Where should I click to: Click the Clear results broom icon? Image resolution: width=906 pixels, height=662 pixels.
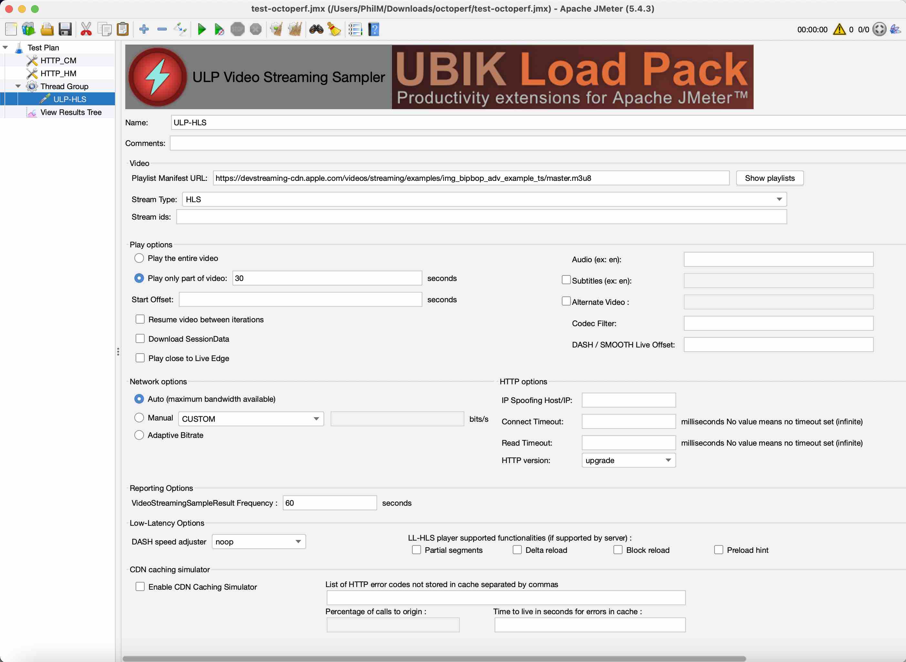click(276, 29)
